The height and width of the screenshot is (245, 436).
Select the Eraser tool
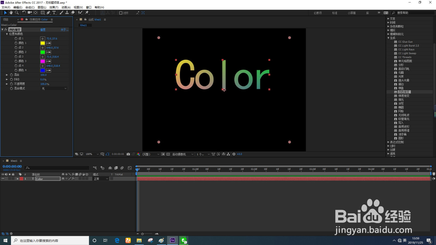pos(73,13)
